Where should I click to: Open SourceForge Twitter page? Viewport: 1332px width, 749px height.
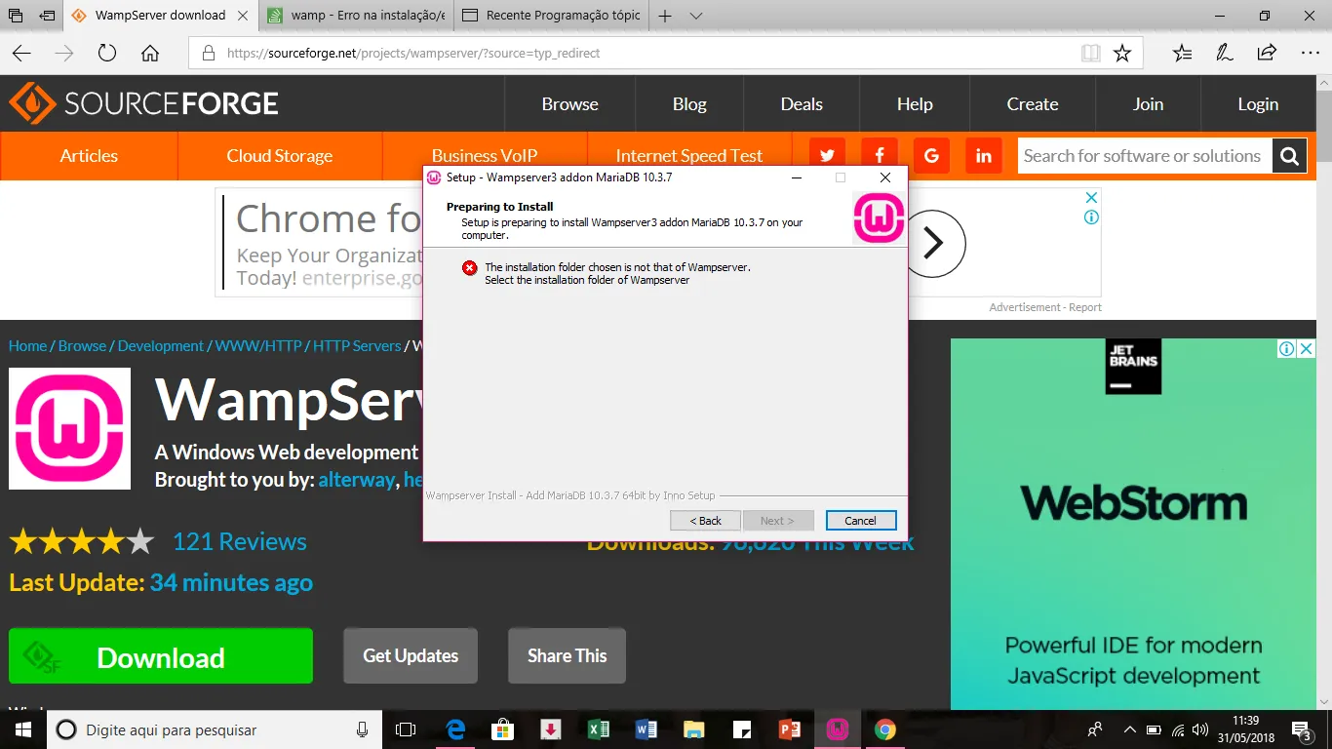[x=827, y=156]
